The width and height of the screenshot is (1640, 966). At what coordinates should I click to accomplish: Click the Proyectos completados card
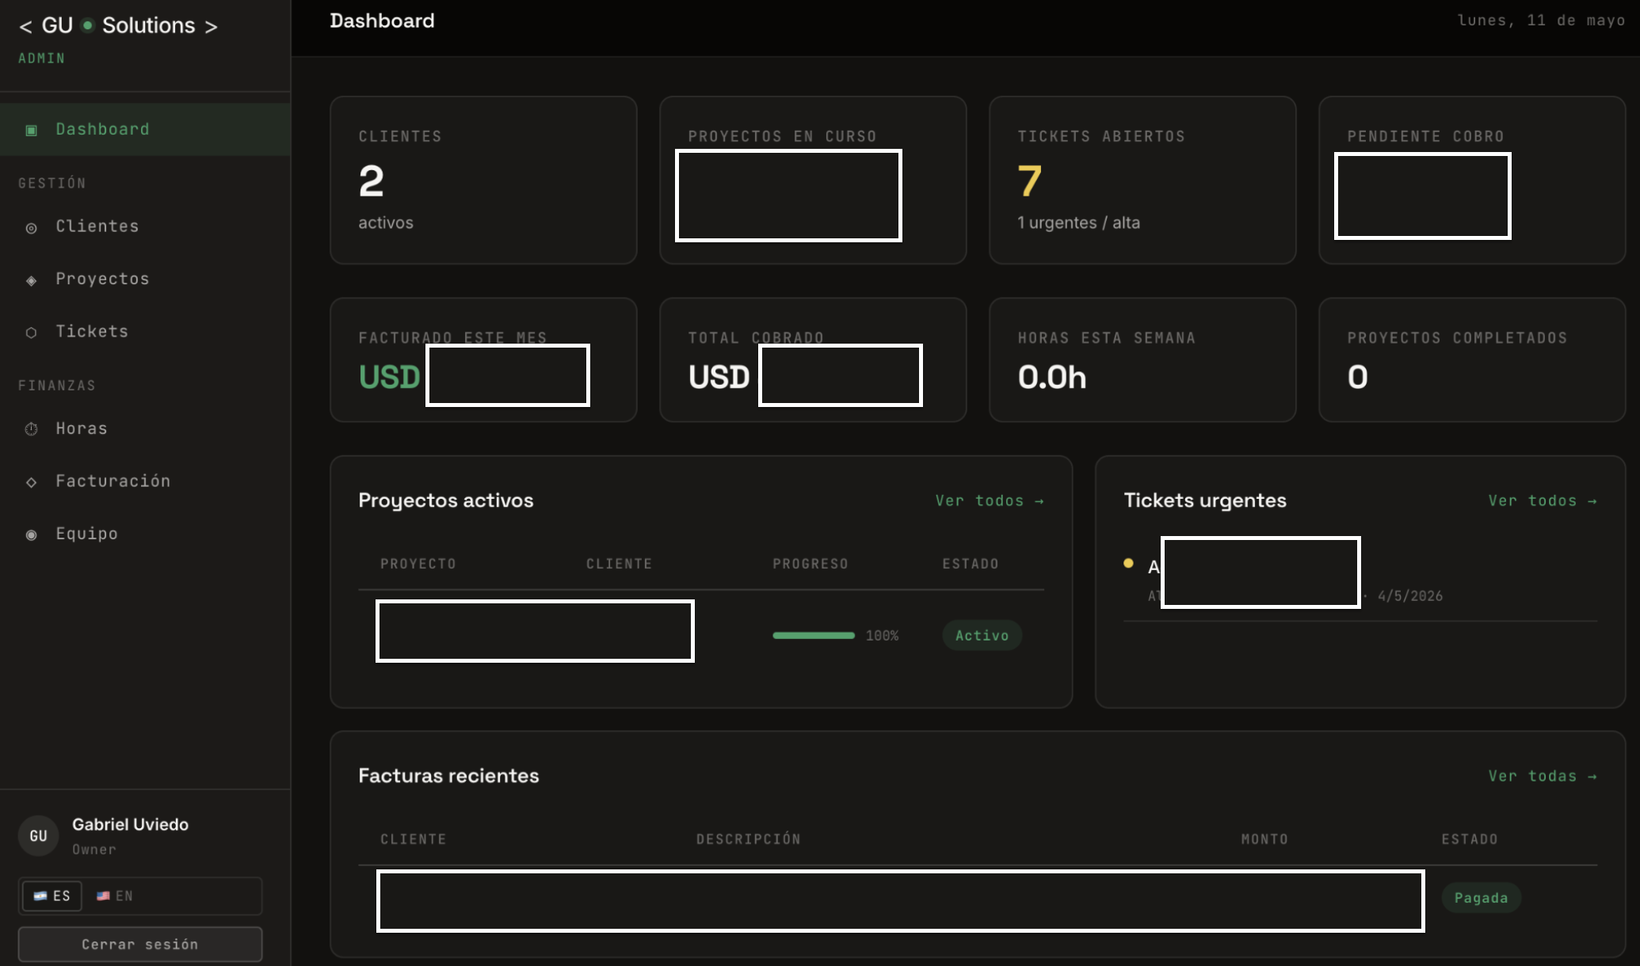coord(1472,359)
